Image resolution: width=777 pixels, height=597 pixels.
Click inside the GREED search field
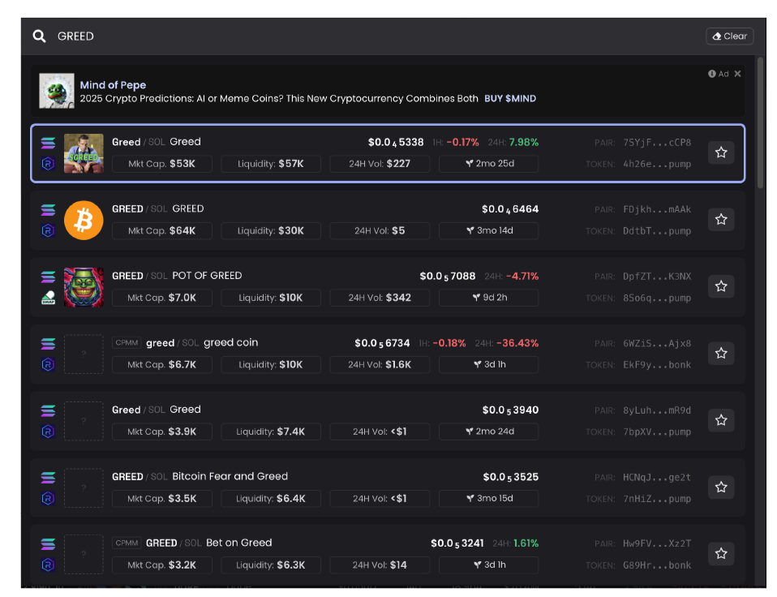pyautogui.click(x=162, y=36)
